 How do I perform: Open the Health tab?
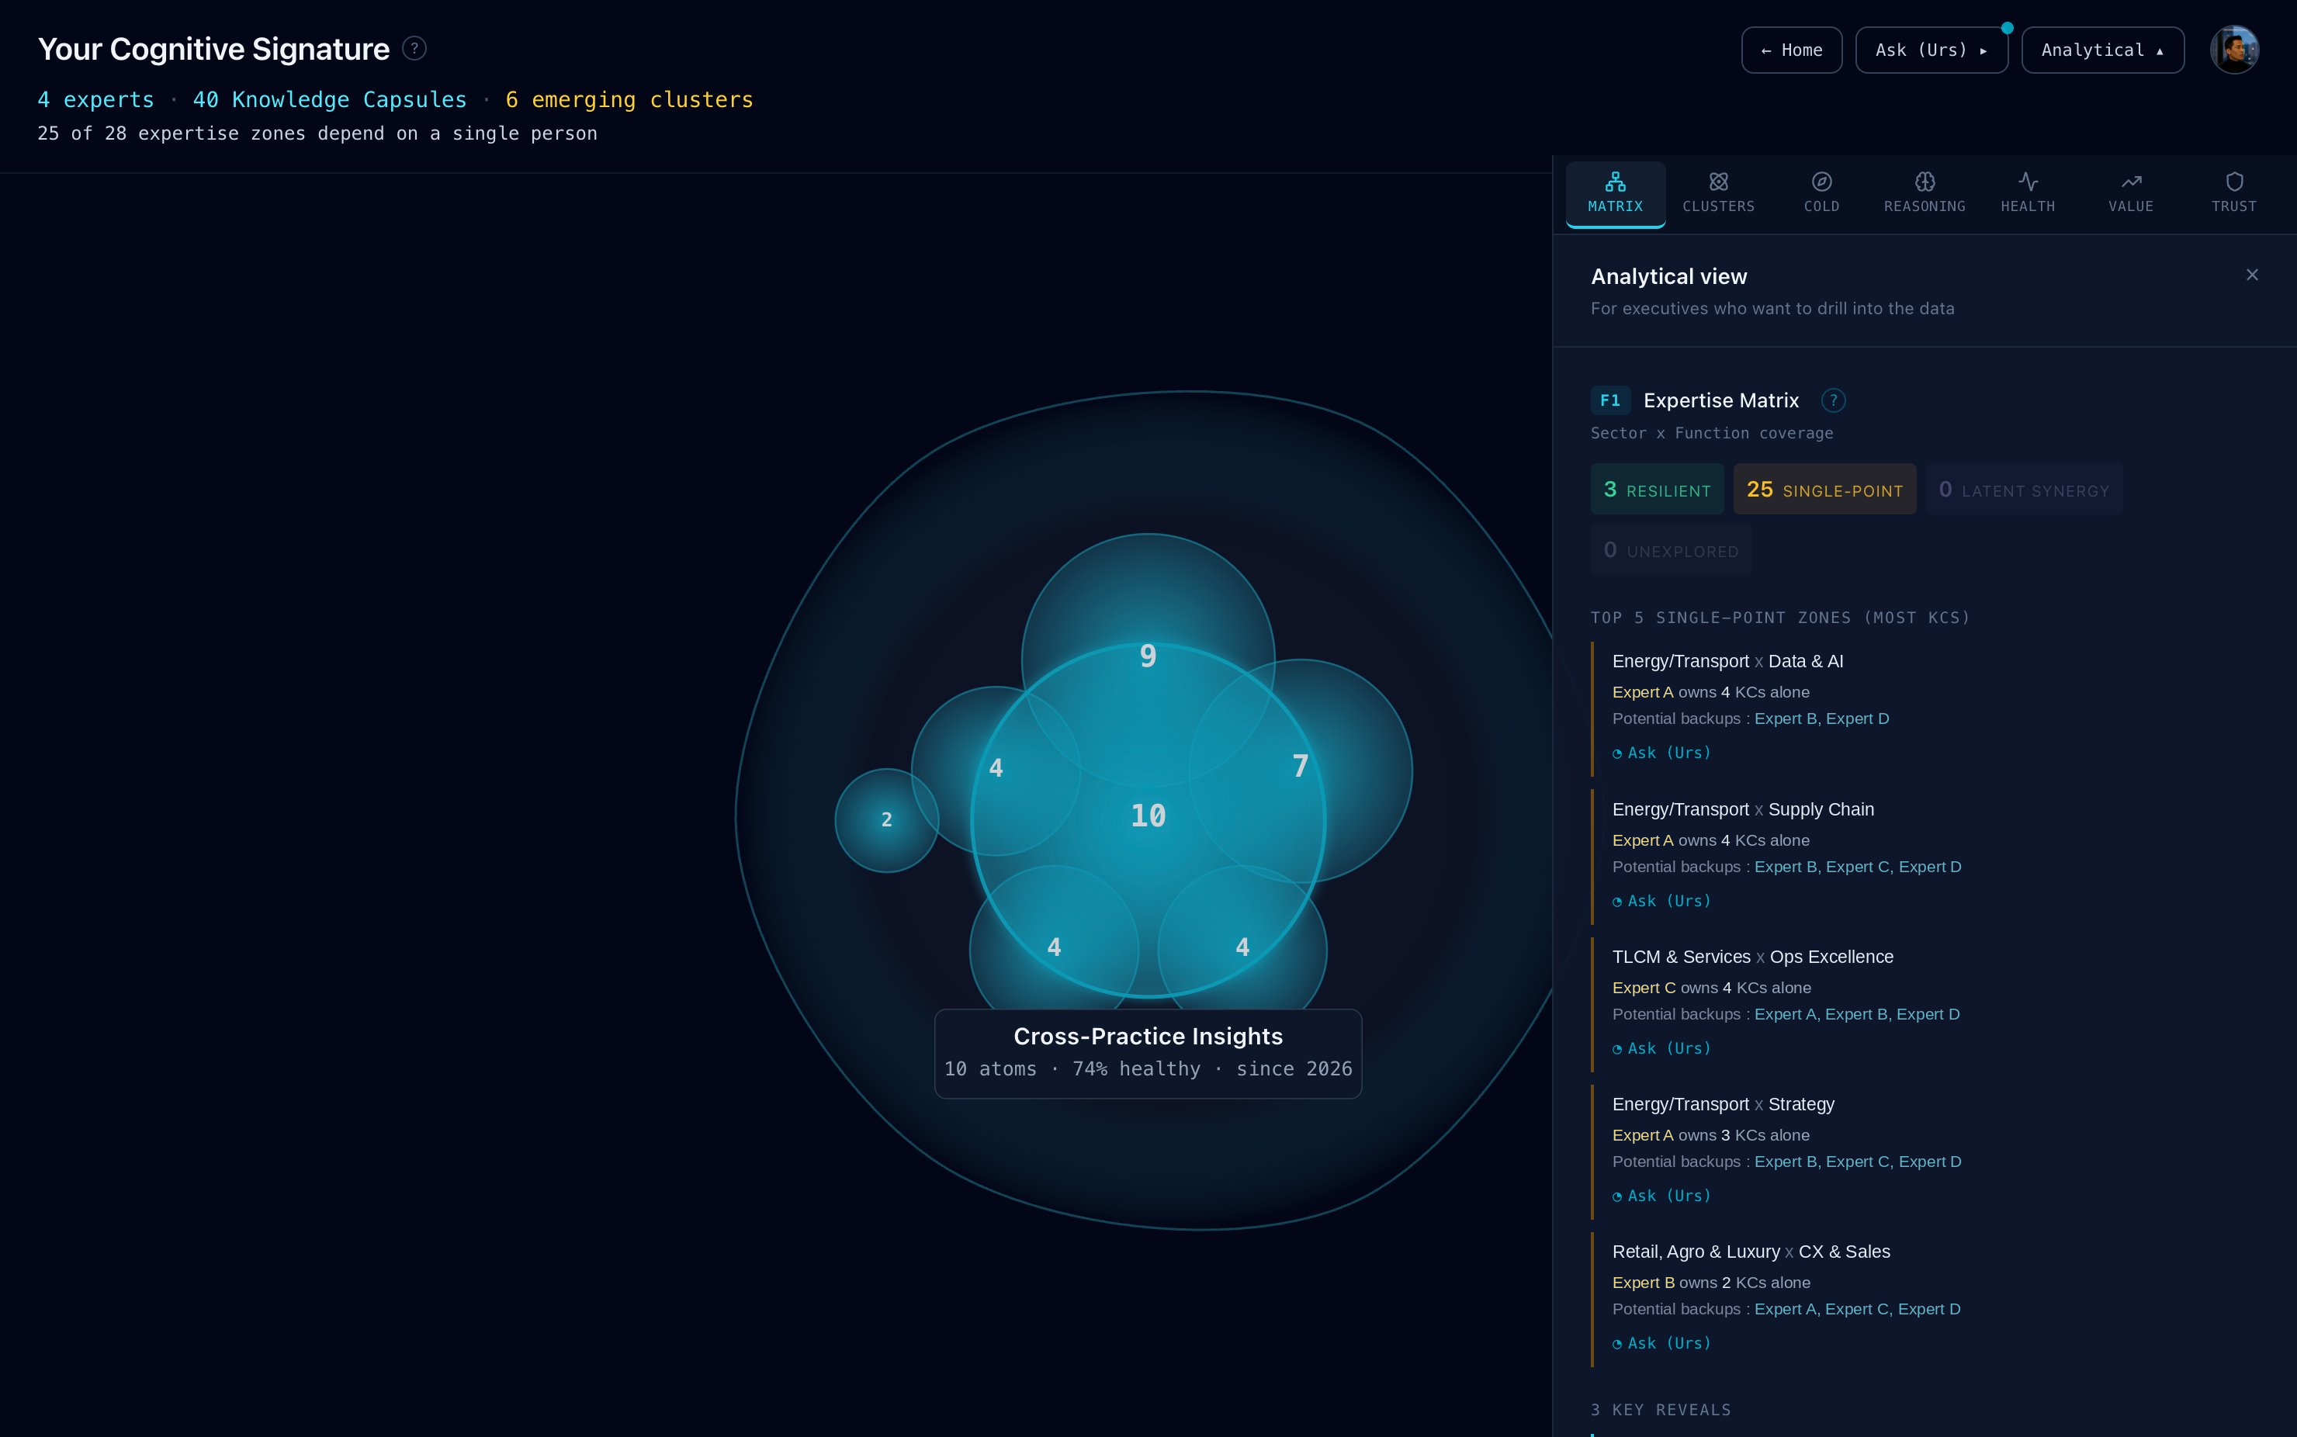coord(2027,194)
